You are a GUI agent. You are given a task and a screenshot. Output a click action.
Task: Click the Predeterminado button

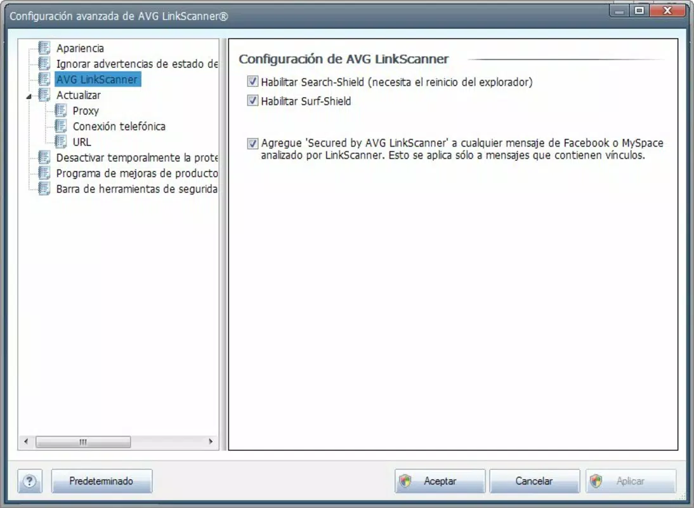(101, 481)
